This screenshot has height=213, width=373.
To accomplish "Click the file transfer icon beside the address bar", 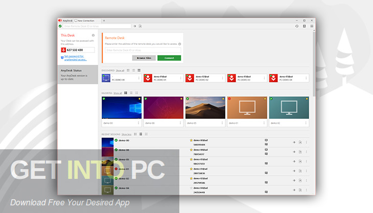I will click(x=140, y=26).
